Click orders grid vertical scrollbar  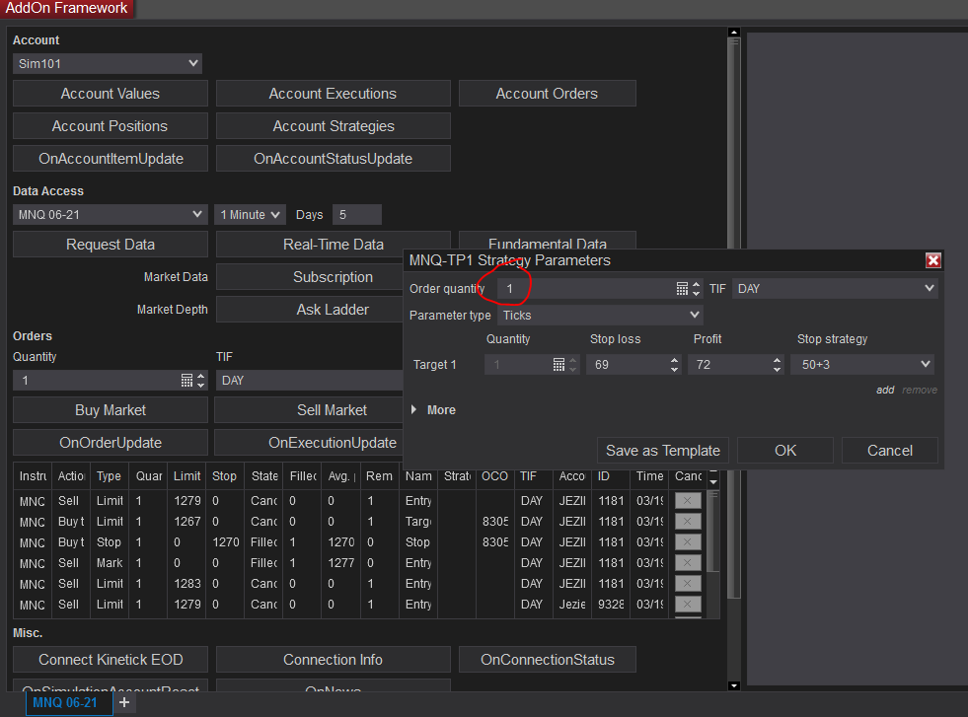[713, 531]
